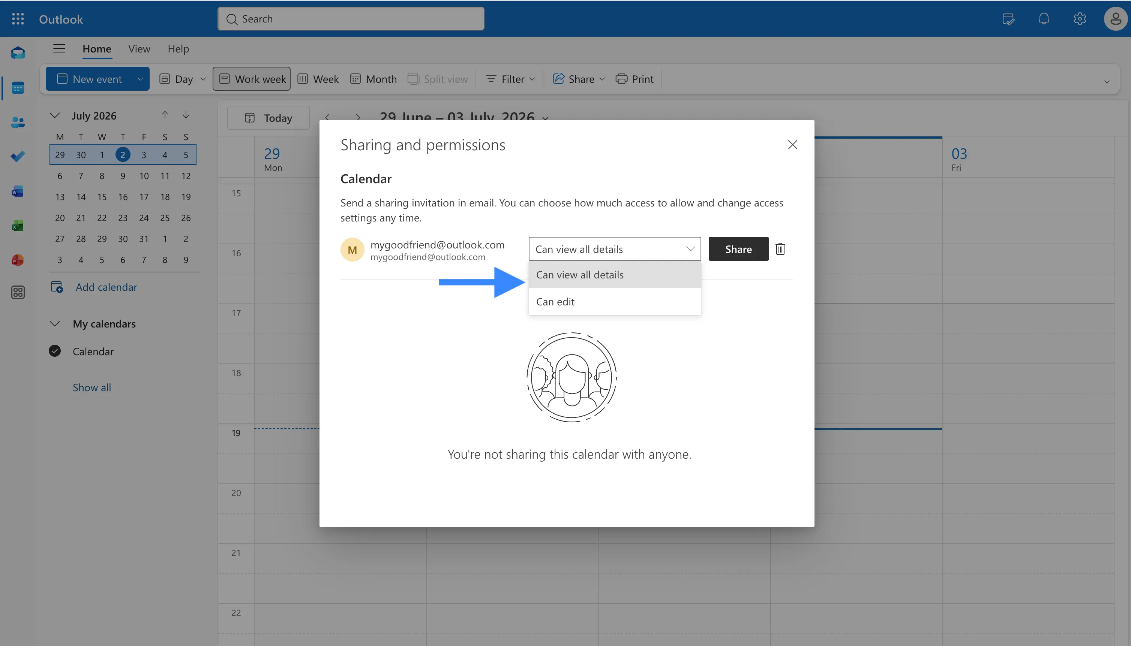Select July 16 in mini calendar
The width and height of the screenshot is (1131, 646).
[x=123, y=197]
